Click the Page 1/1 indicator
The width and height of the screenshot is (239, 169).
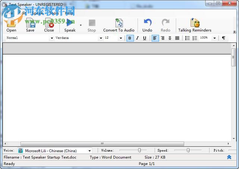[x=147, y=164]
